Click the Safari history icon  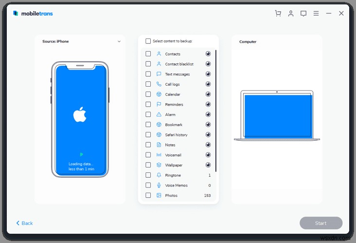click(159, 134)
